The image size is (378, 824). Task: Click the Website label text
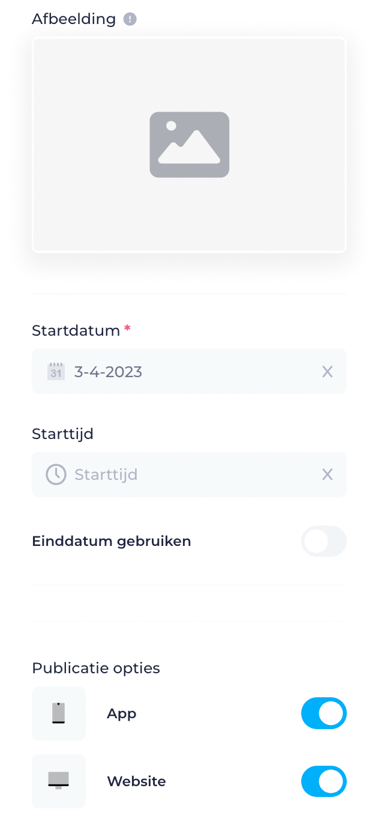(136, 781)
